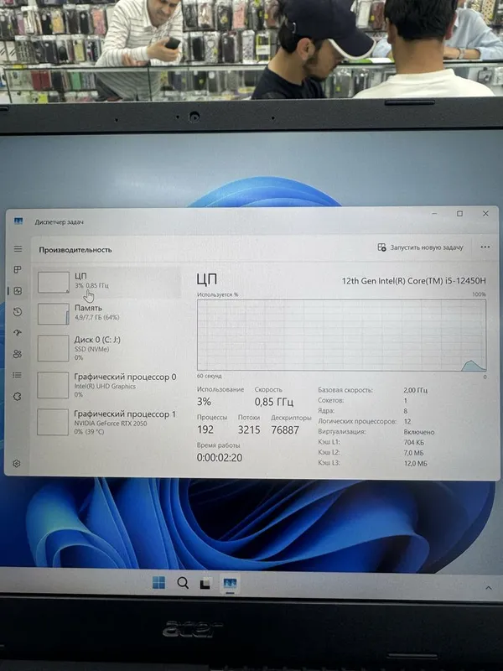Click the ЦП mini graph thumbnail

(54, 283)
